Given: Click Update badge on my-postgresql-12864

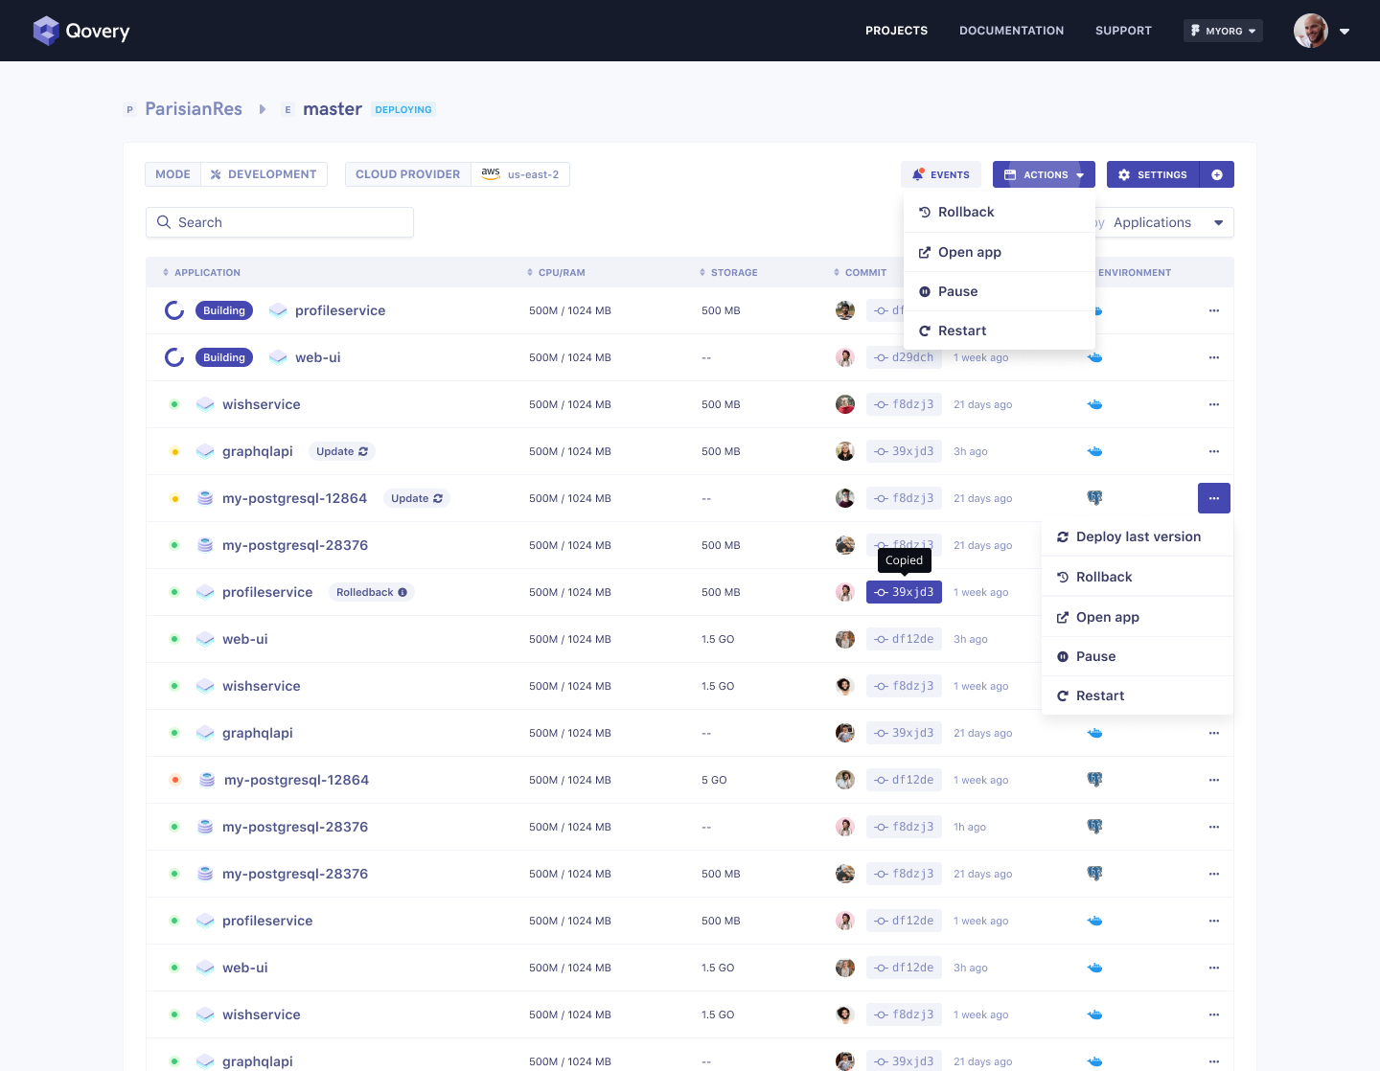Looking at the screenshot, I should coord(417,498).
